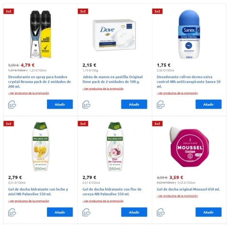Save Palmolive leche y miel gel to list

[12, 212]
